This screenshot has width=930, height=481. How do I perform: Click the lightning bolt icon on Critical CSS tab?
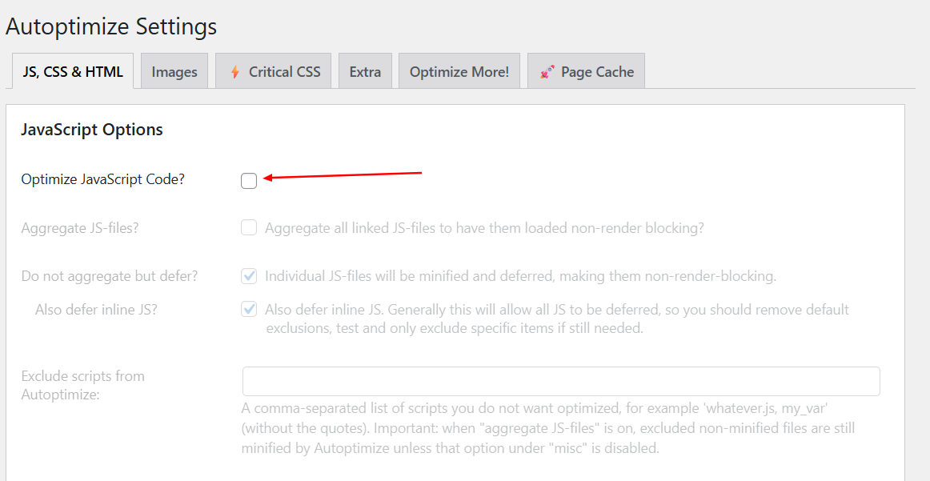pyautogui.click(x=235, y=72)
